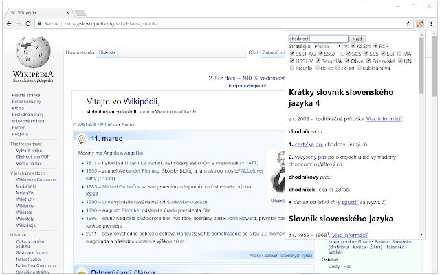The height and width of the screenshot is (275, 440).
Task: Open the Stratégia dropdown set to Presne
Action: click(x=328, y=46)
